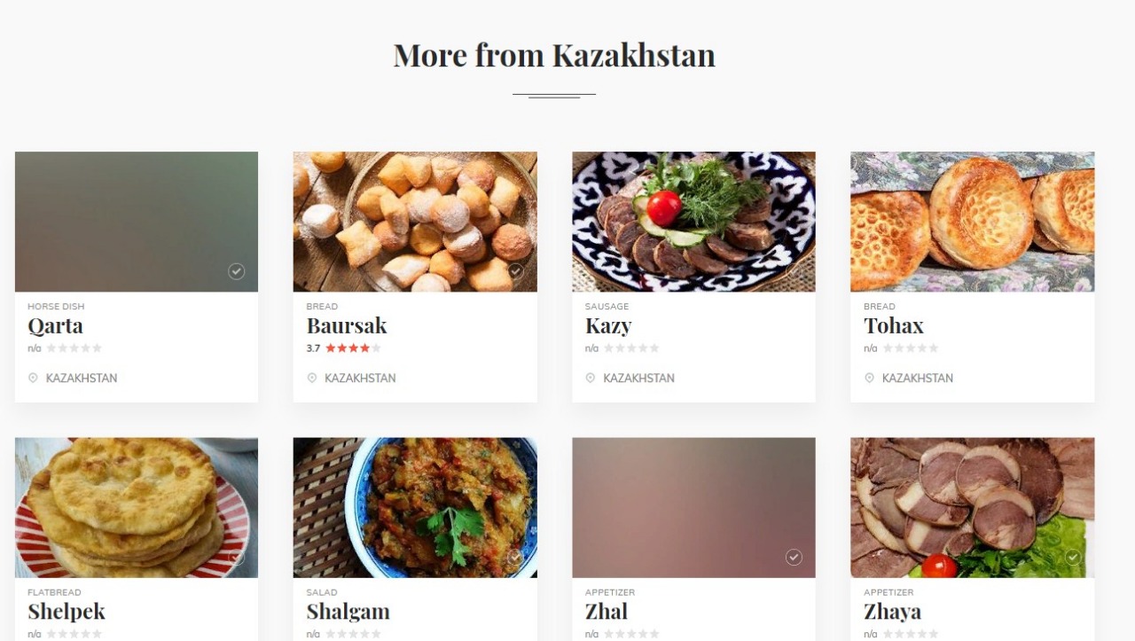This screenshot has width=1135, height=641.
Task: Open the Kazy sausage title link
Action: point(608,326)
